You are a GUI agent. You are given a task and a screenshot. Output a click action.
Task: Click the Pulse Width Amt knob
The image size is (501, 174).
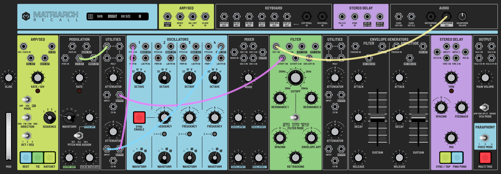90,158
